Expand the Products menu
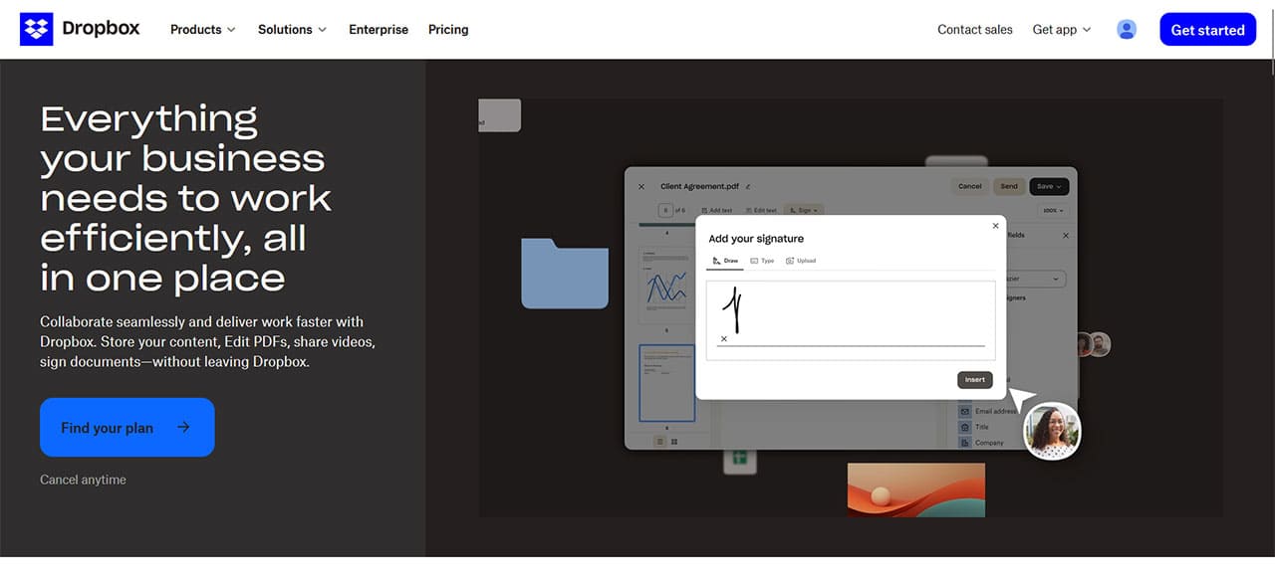Viewport: 1275px width, 579px height. tap(202, 30)
